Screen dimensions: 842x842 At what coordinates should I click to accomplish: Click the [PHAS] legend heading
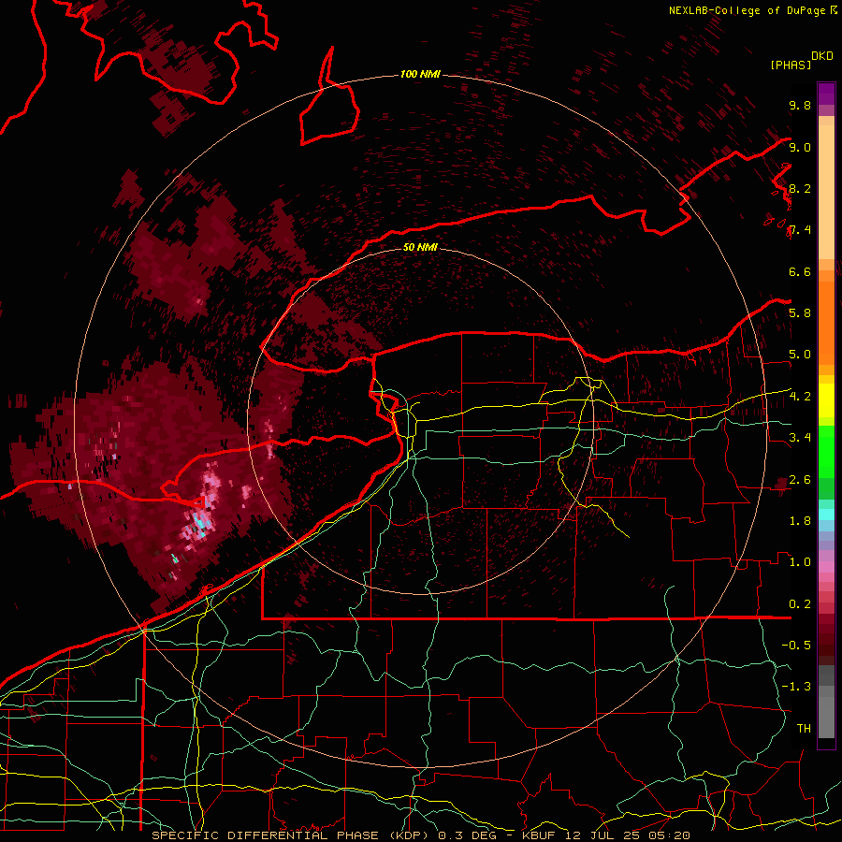pos(791,65)
